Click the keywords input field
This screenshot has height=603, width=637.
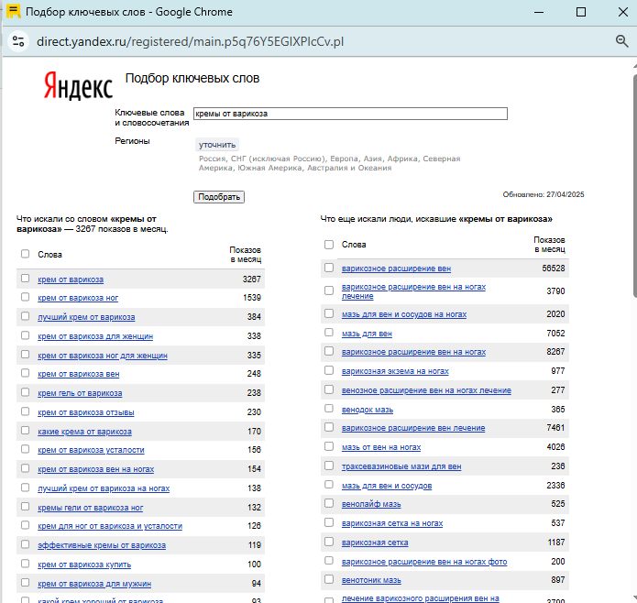[x=350, y=114]
